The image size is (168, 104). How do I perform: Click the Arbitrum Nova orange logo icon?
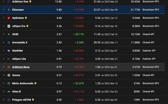[x=9, y=67]
